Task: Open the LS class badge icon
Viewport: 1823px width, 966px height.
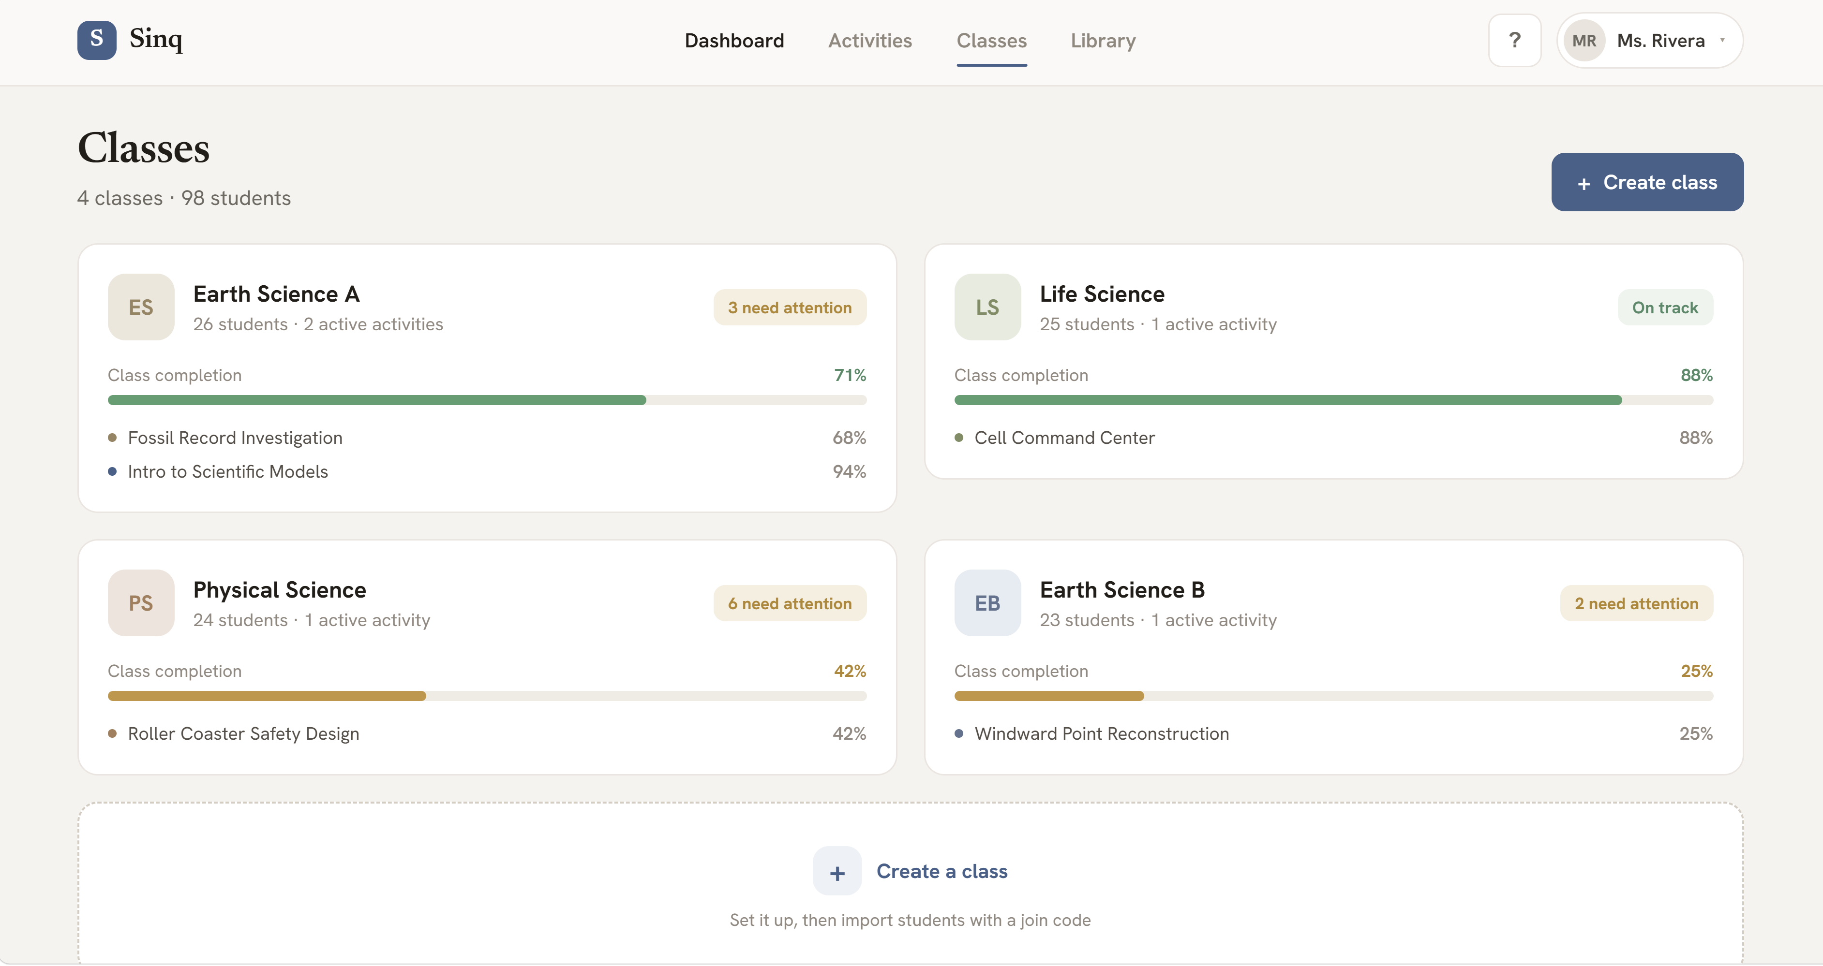Action: 987,307
